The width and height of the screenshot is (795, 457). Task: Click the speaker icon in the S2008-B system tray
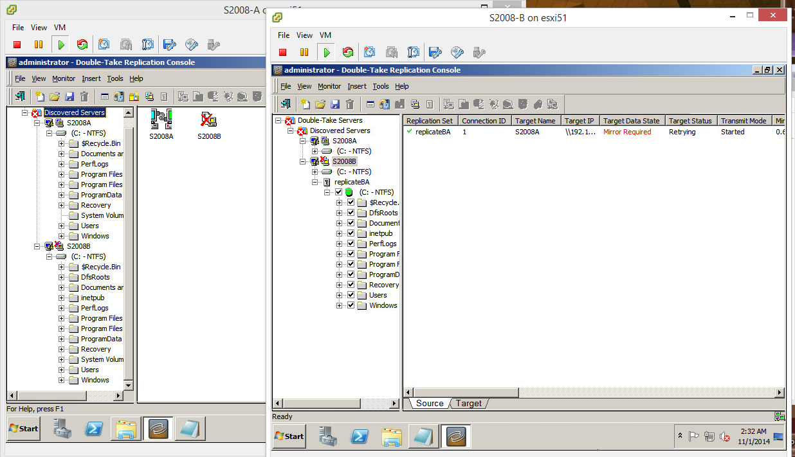725,436
